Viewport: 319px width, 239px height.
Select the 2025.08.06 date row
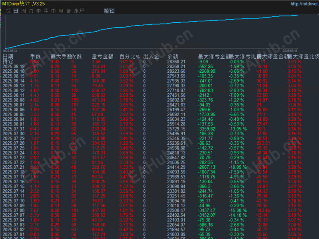click(x=13, y=110)
